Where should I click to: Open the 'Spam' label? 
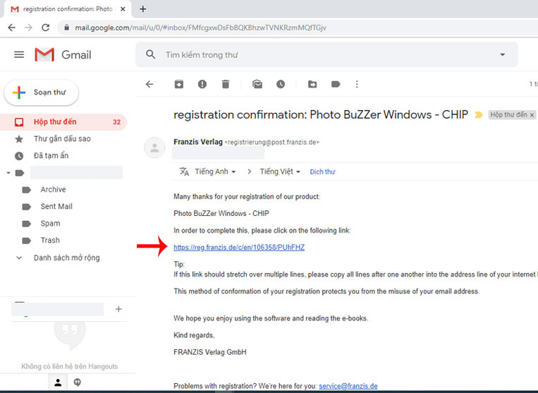tap(51, 224)
